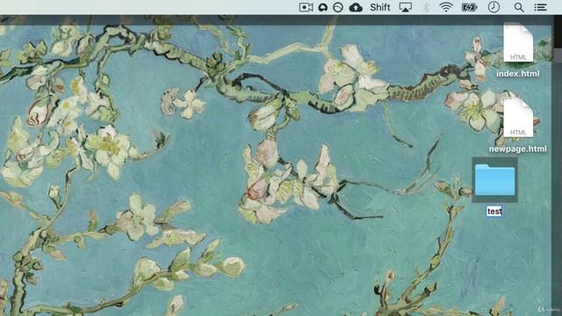Click the battery charging status icon
The height and width of the screenshot is (316, 562).
(469, 7)
